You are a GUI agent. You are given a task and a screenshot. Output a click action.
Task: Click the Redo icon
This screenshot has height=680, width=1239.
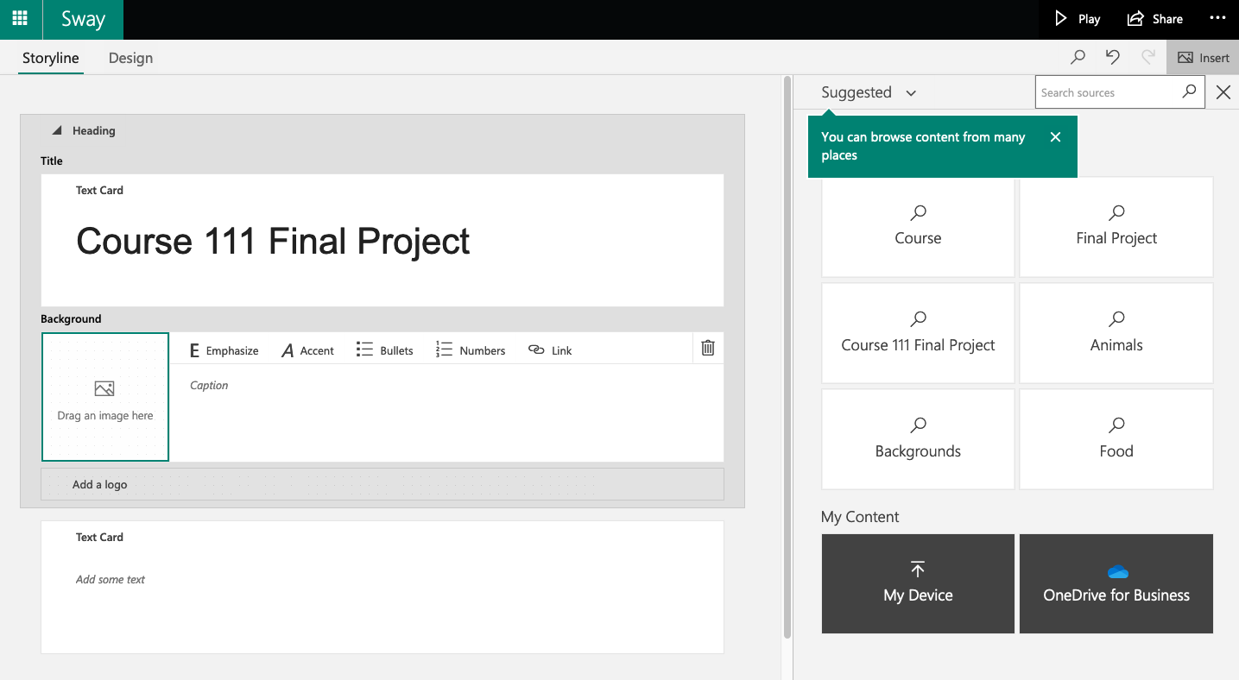click(1147, 57)
